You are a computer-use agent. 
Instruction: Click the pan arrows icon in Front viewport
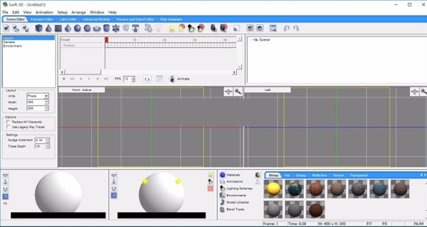point(228,91)
